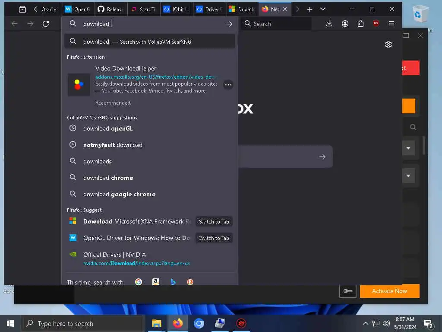Open the Downloads panel icon

click(x=329, y=23)
